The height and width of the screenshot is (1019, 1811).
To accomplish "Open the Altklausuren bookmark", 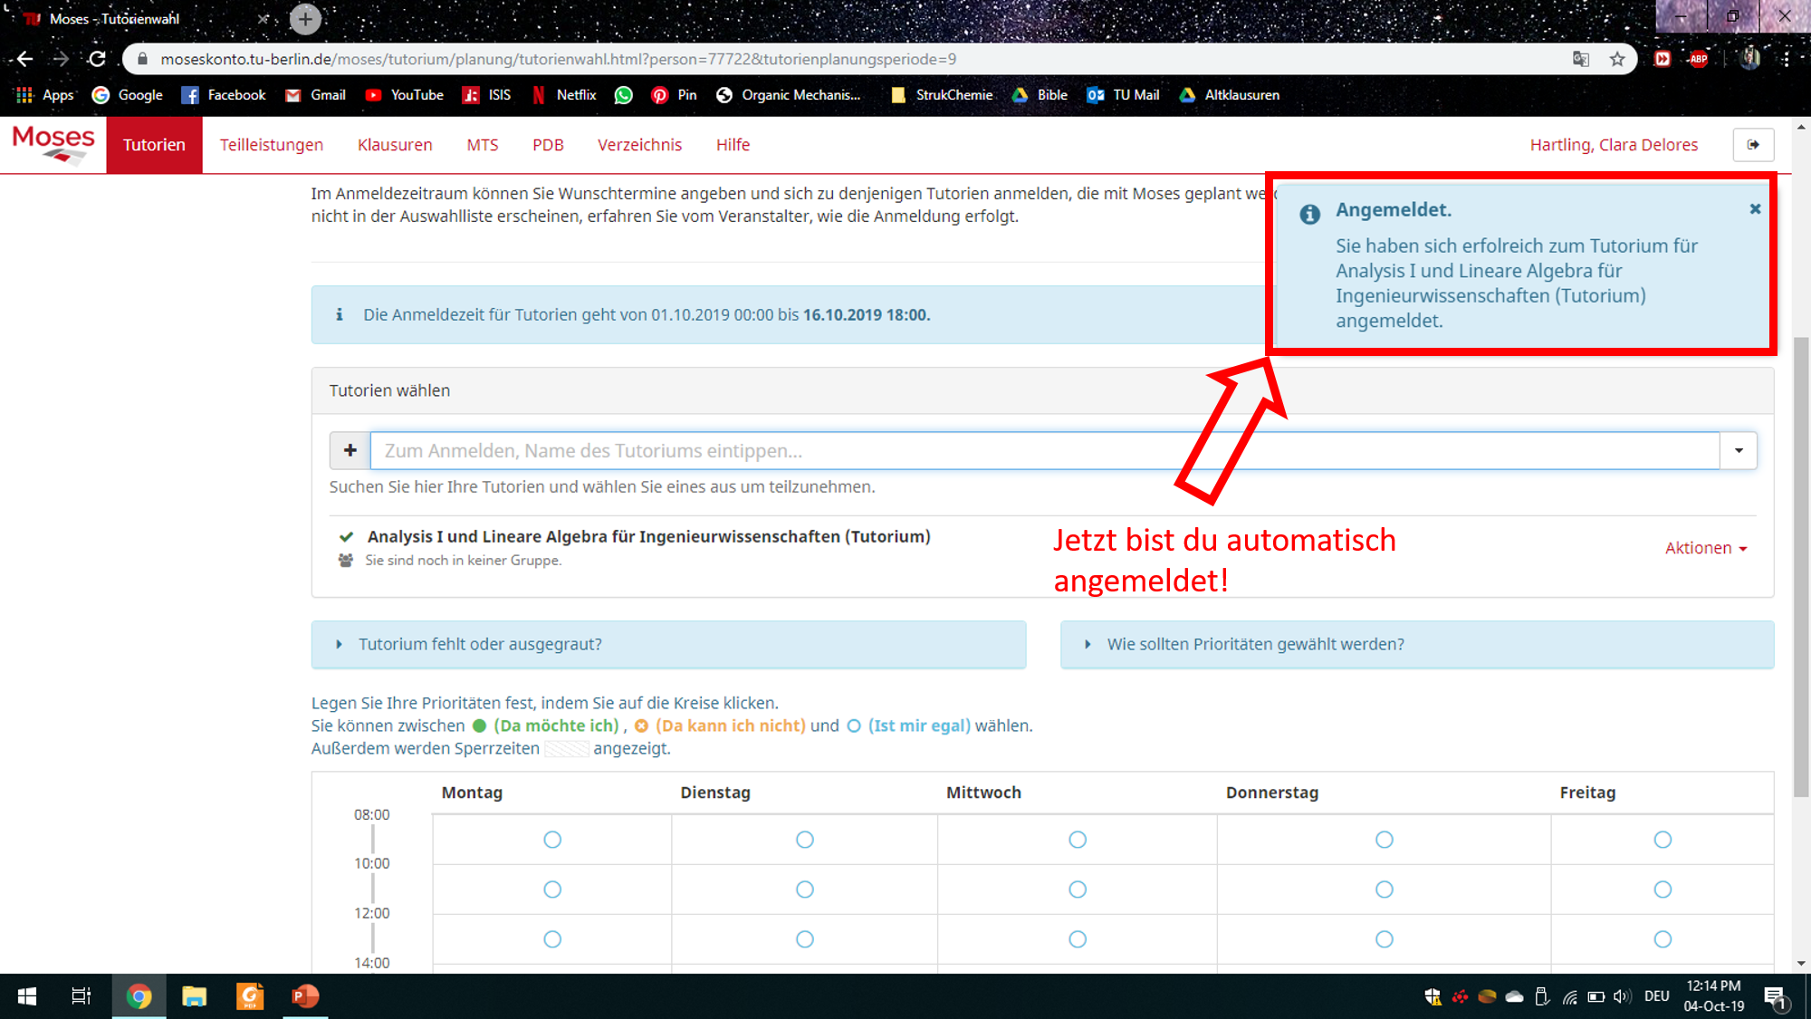I will tap(1229, 95).
